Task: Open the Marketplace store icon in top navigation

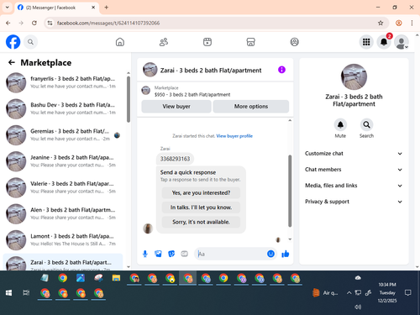Action: point(250,42)
